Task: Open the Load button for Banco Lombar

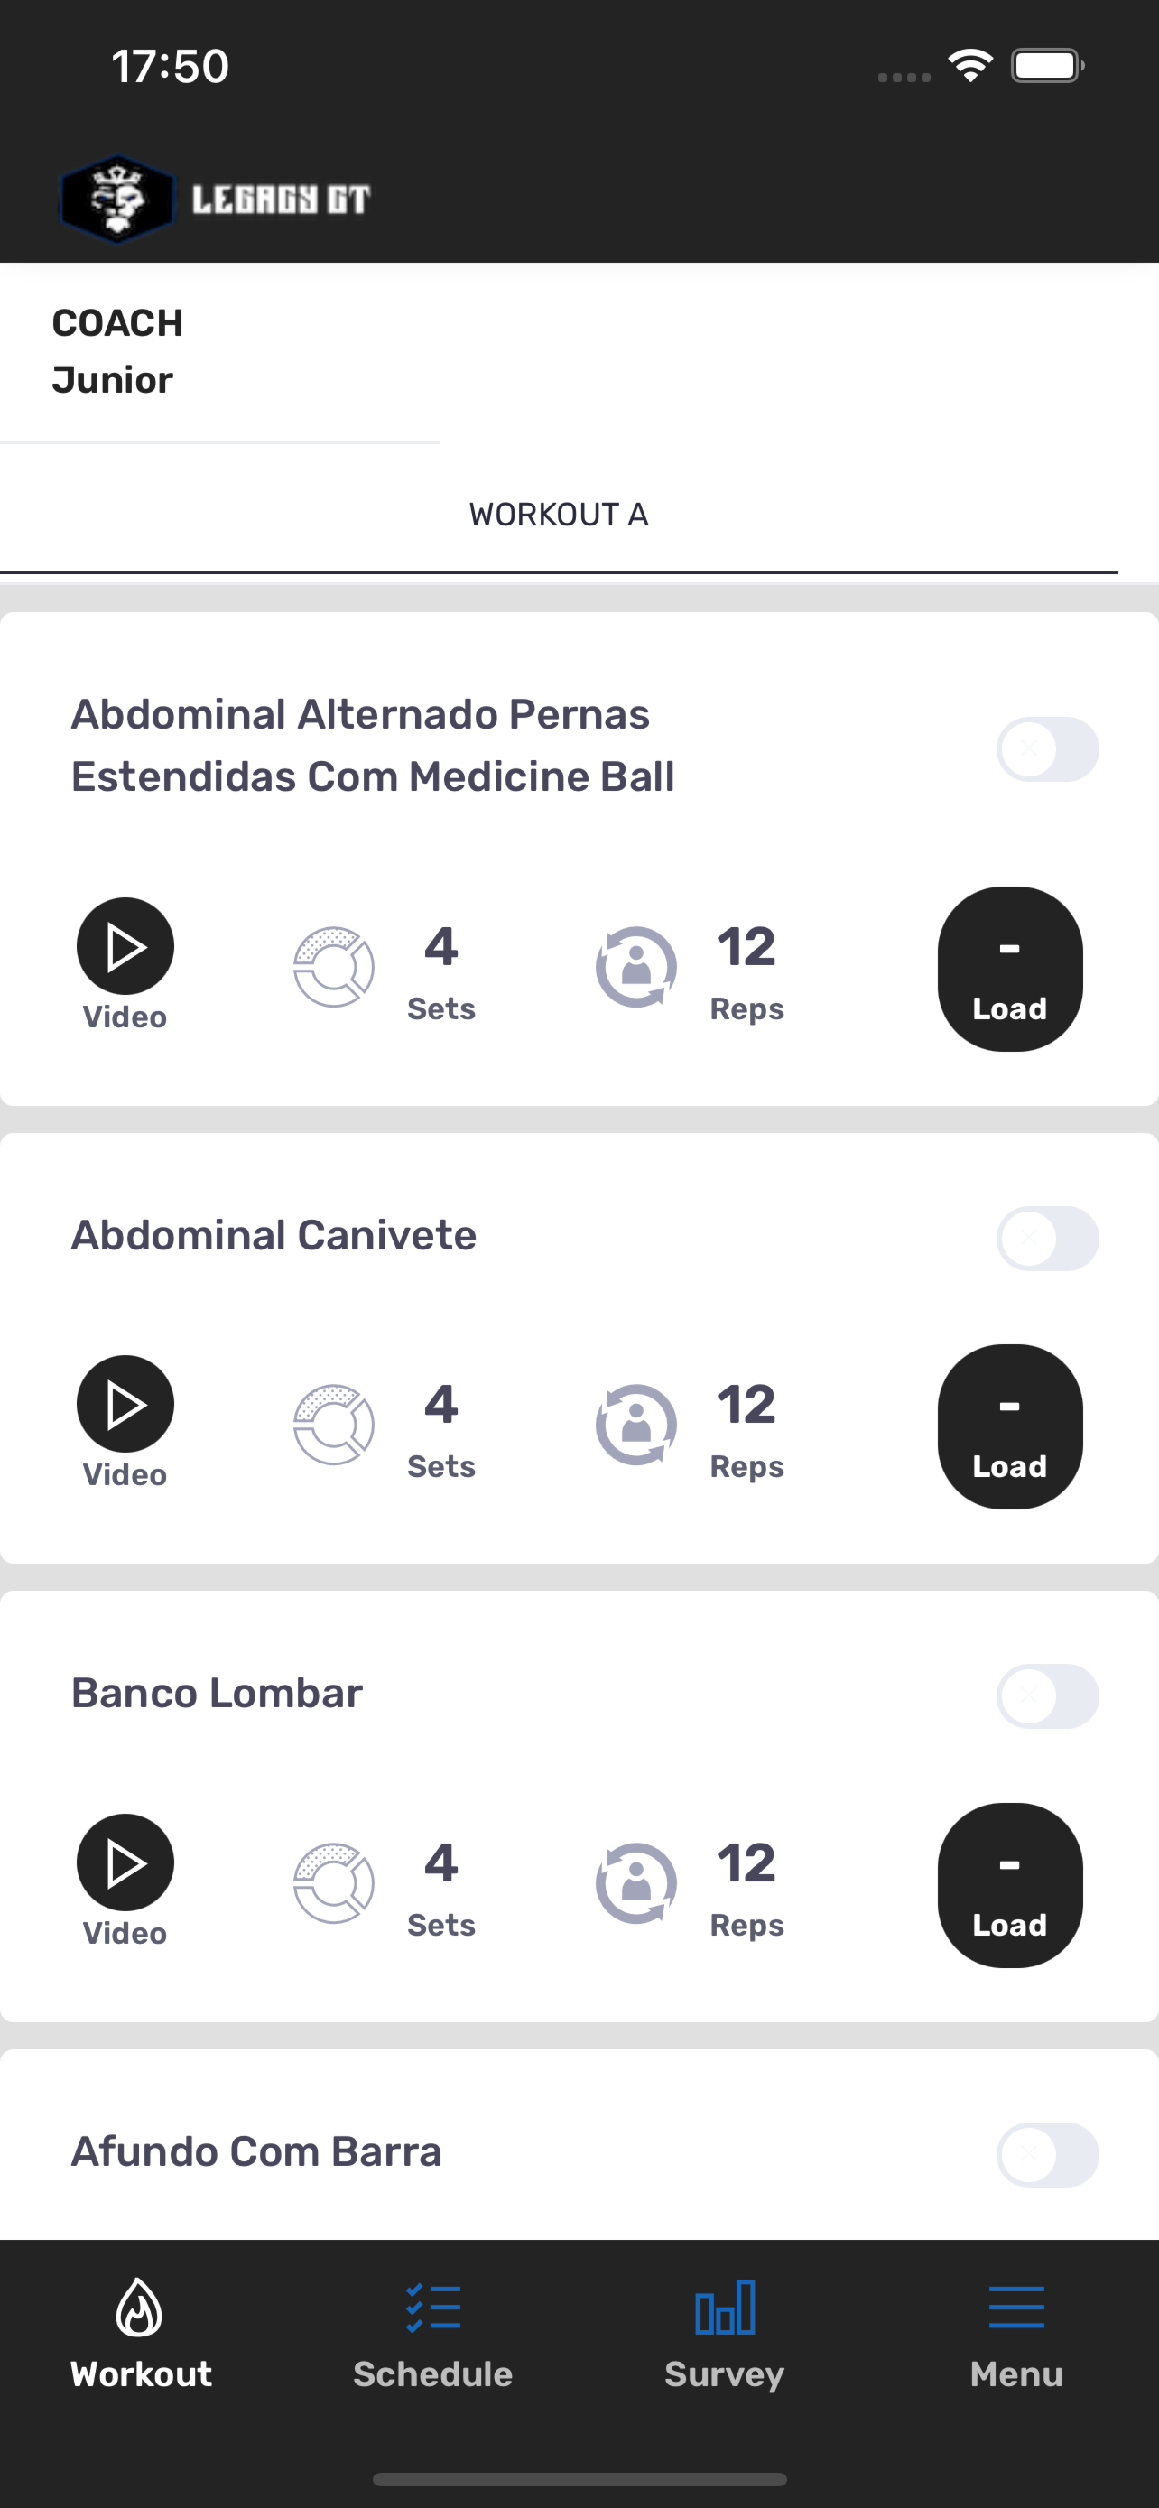Action: (1009, 1885)
